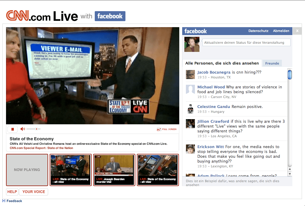Open Jillion Crawford's profile link
This screenshot has height=206, width=305.
213,121
